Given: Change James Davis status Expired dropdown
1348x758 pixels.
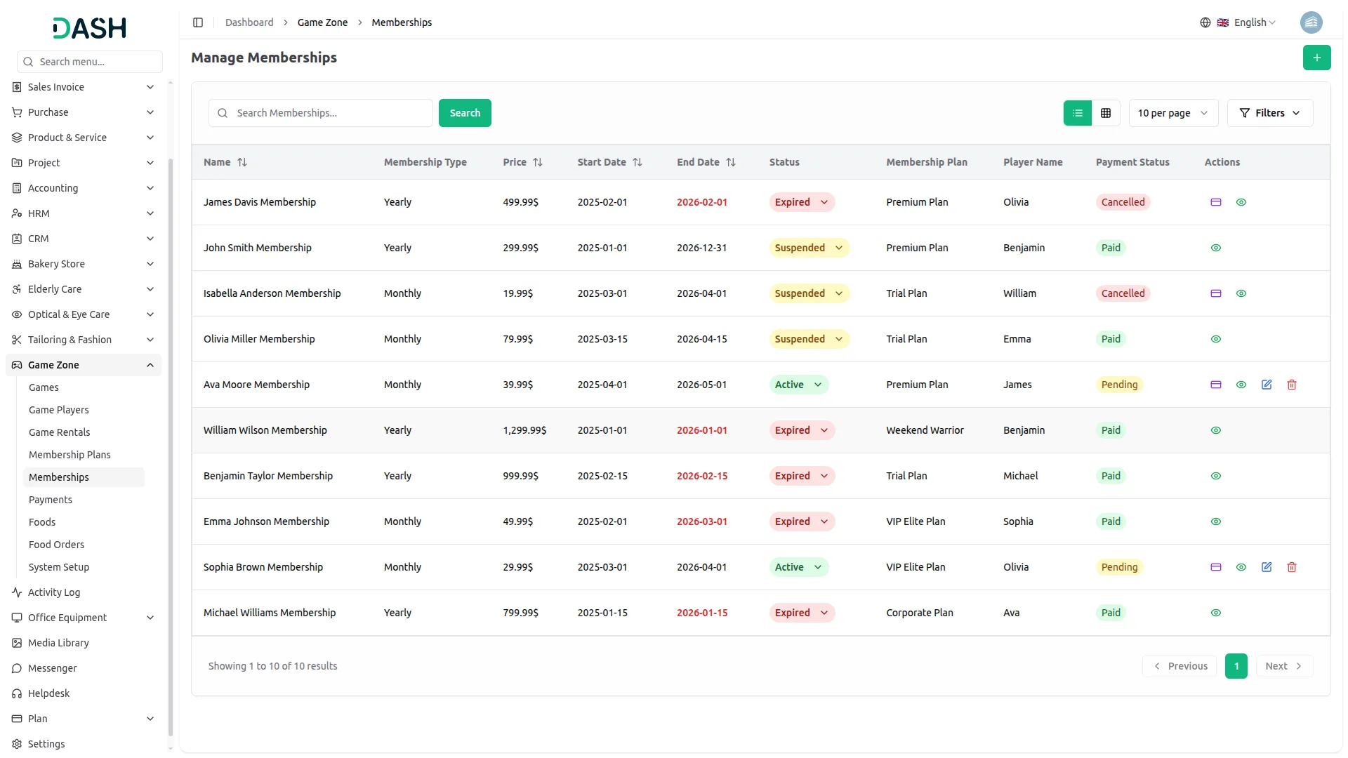Looking at the screenshot, I should (801, 202).
